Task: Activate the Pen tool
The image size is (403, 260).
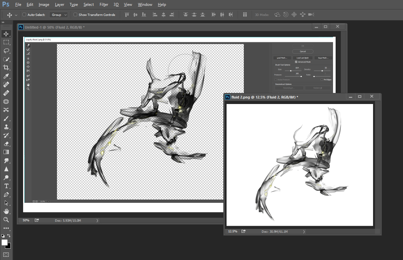Action: point(6,194)
